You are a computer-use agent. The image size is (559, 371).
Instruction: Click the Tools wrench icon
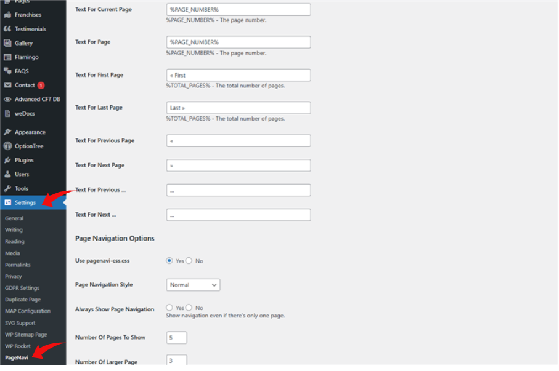(x=7, y=188)
